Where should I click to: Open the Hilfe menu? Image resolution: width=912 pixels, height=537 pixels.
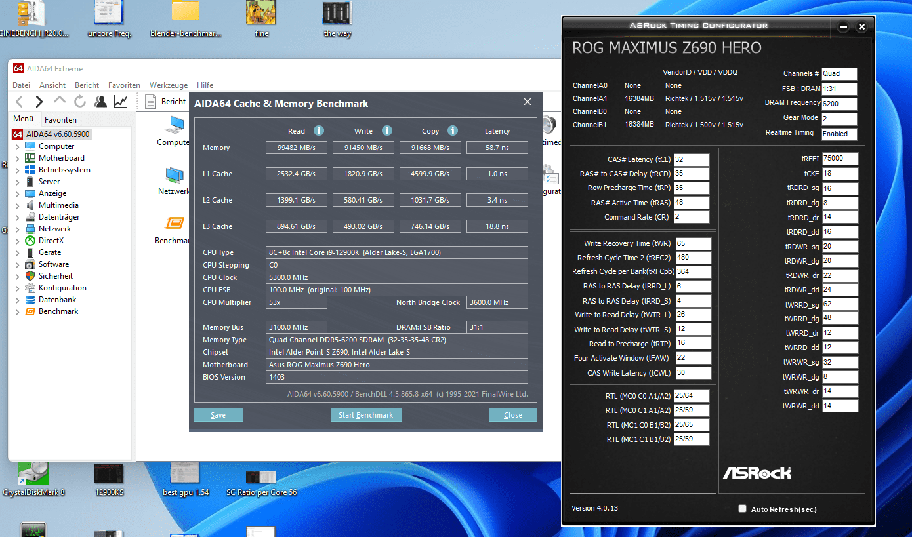tap(205, 85)
